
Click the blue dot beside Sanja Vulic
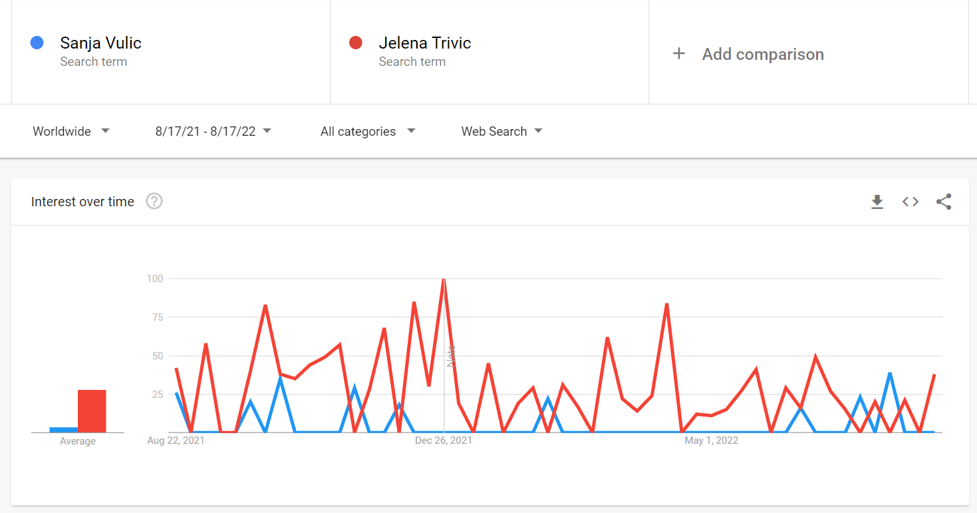[x=37, y=43]
